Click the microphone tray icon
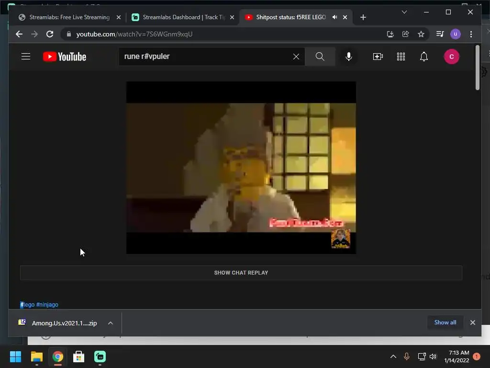 click(407, 356)
